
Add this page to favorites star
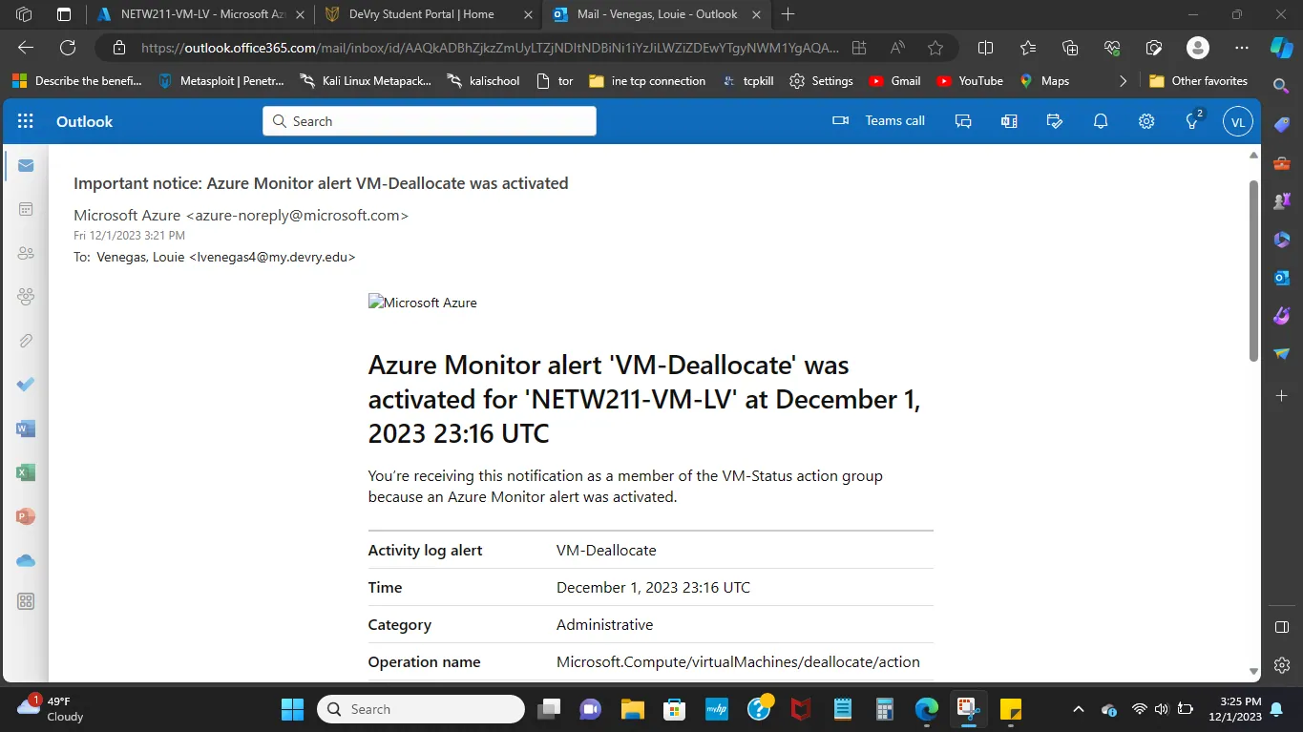(935, 48)
